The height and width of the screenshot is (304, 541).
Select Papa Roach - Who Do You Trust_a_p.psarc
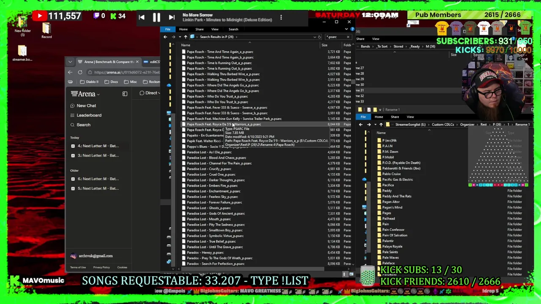217,96
